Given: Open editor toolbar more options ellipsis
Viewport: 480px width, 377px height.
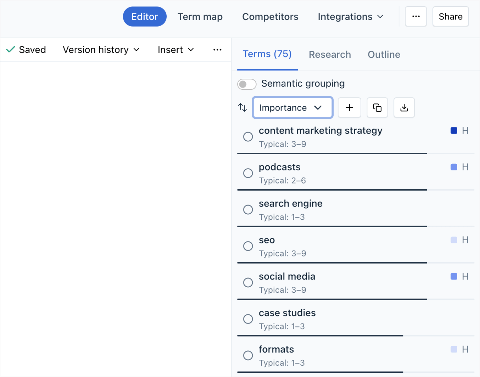Looking at the screenshot, I should click(217, 50).
